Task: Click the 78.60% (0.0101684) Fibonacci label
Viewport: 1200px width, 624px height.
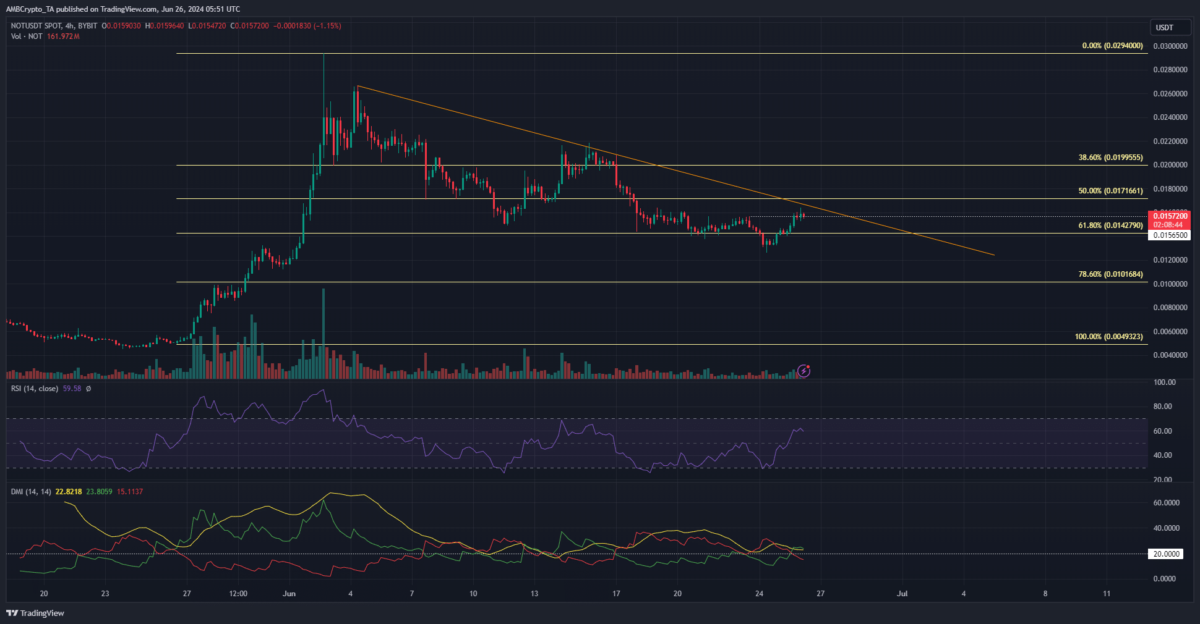Action: pyautogui.click(x=1111, y=274)
